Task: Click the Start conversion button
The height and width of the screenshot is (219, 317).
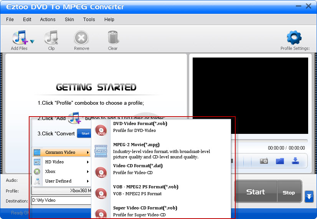Action: coord(256,191)
